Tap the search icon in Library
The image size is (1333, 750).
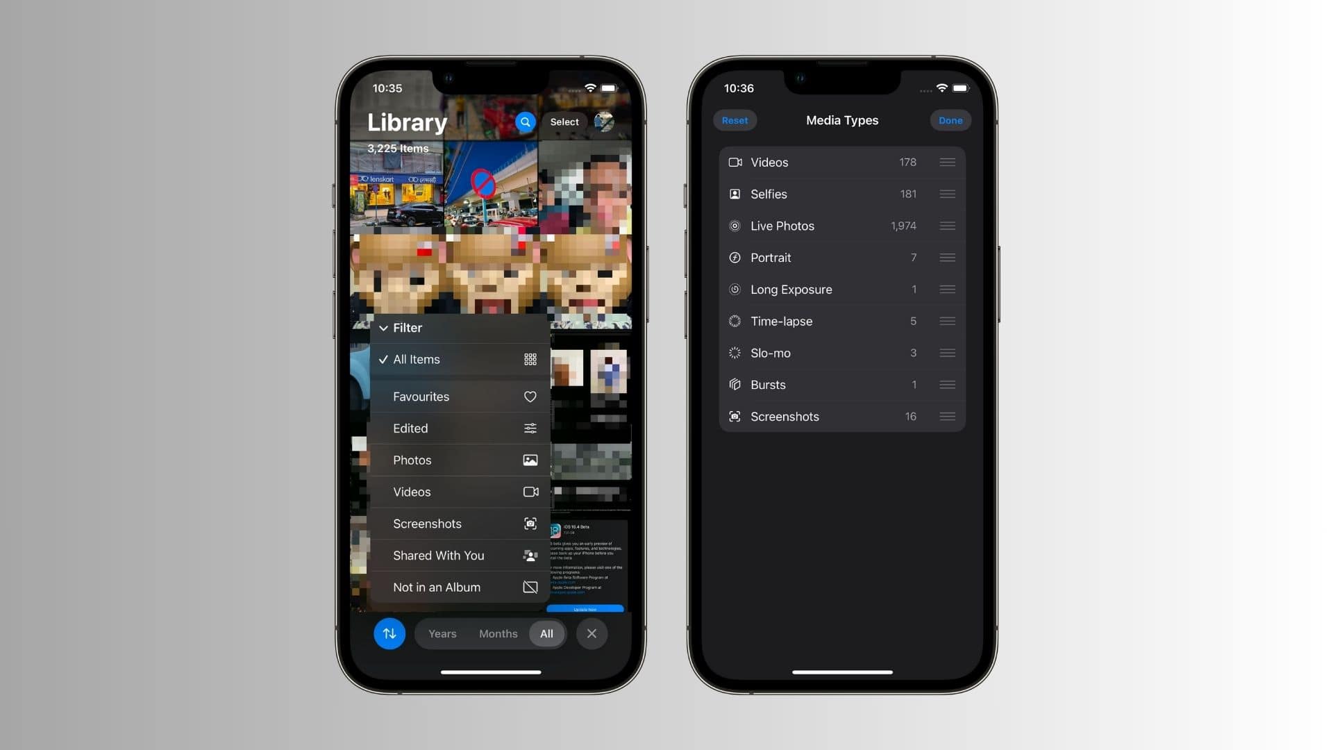pyautogui.click(x=525, y=122)
